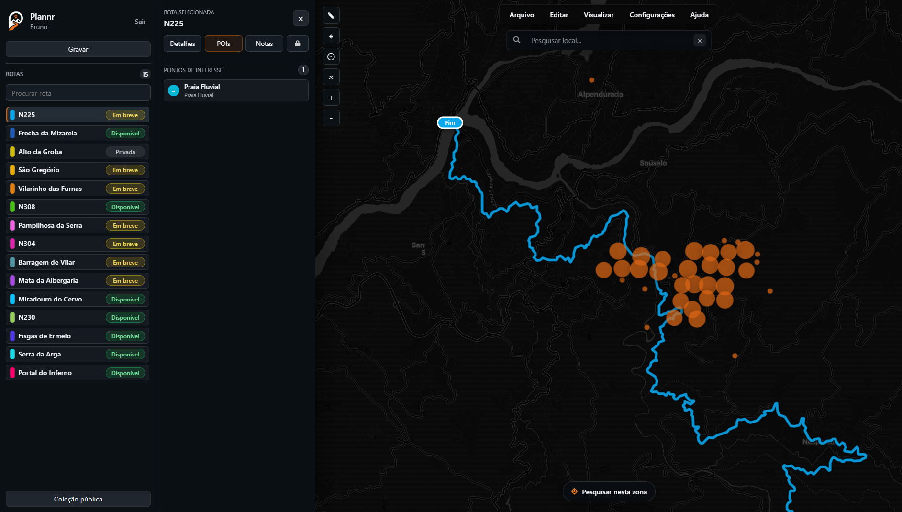Select the Fisgas de Ermelo route
This screenshot has width=902, height=512.
[x=78, y=336]
